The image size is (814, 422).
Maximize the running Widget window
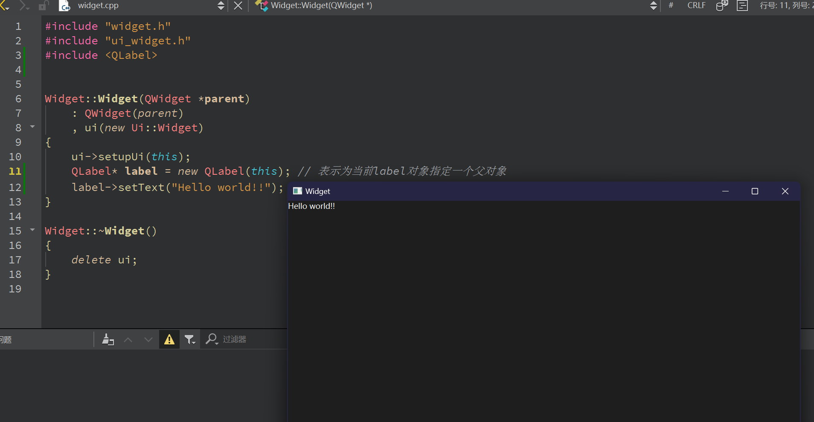(x=755, y=191)
